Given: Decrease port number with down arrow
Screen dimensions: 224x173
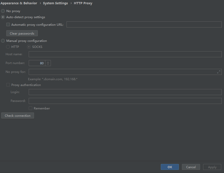Looking at the screenshot, I should pyautogui.click(x=48, y=64).
